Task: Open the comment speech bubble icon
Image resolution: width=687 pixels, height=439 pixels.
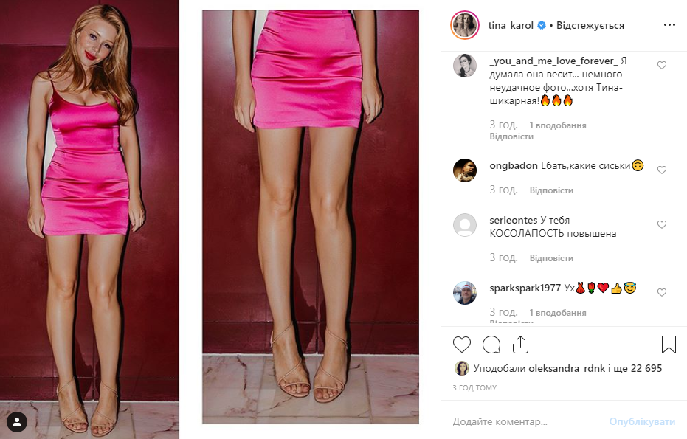Action: (x=491, y=345)
